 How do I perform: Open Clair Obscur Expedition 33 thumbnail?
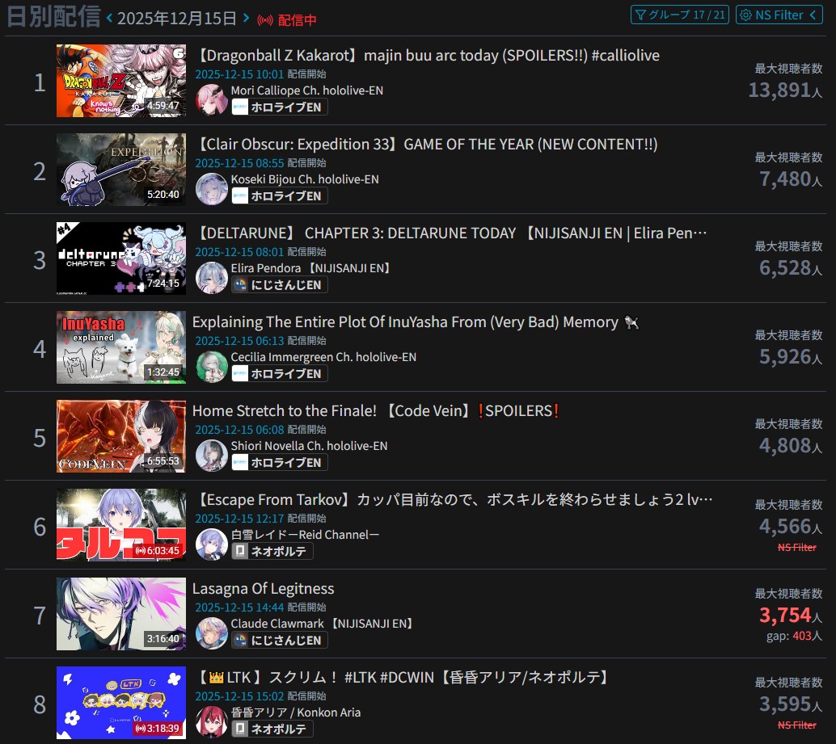121,170
